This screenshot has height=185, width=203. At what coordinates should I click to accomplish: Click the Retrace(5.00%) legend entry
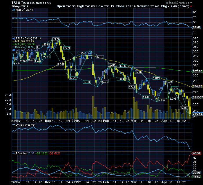(x=25, y=47)
